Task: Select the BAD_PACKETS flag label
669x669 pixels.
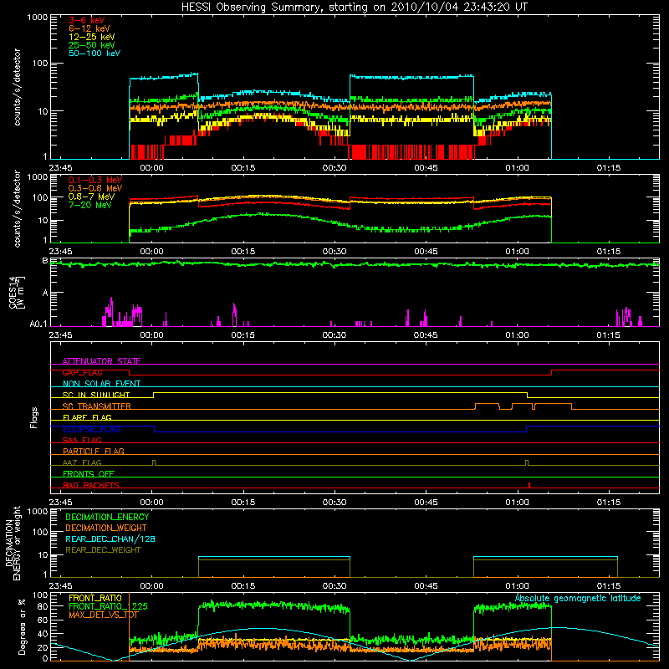Action: click(x=91, y=485)
